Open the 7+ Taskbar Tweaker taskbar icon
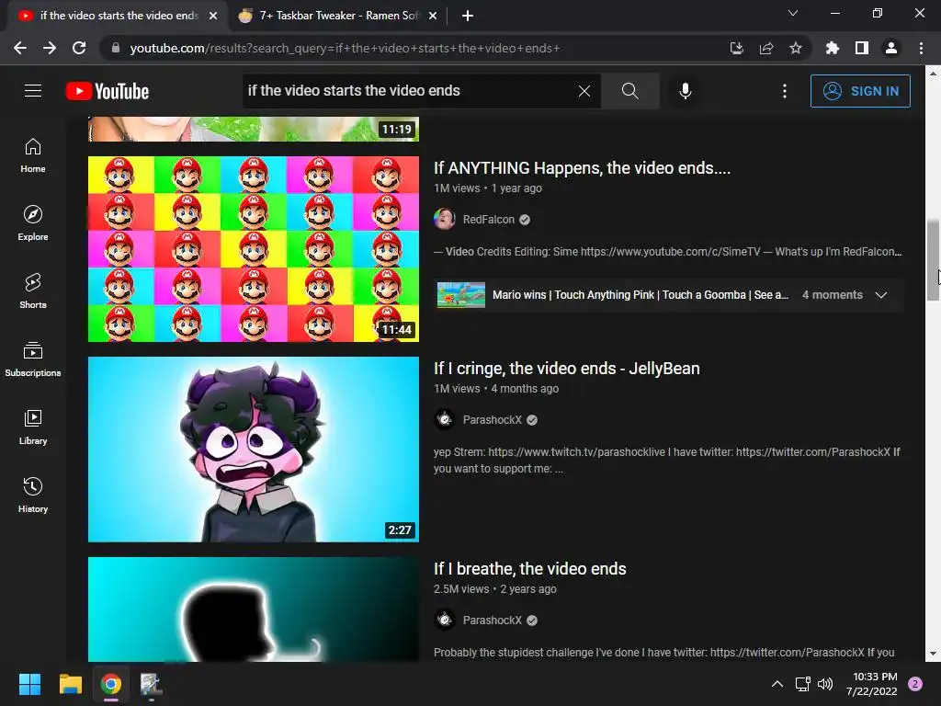The width and height of the screenshot is (941, 706). (x=152, y=684)
